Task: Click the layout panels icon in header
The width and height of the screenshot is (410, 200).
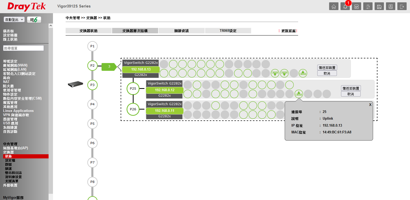Action: [356, 6]
